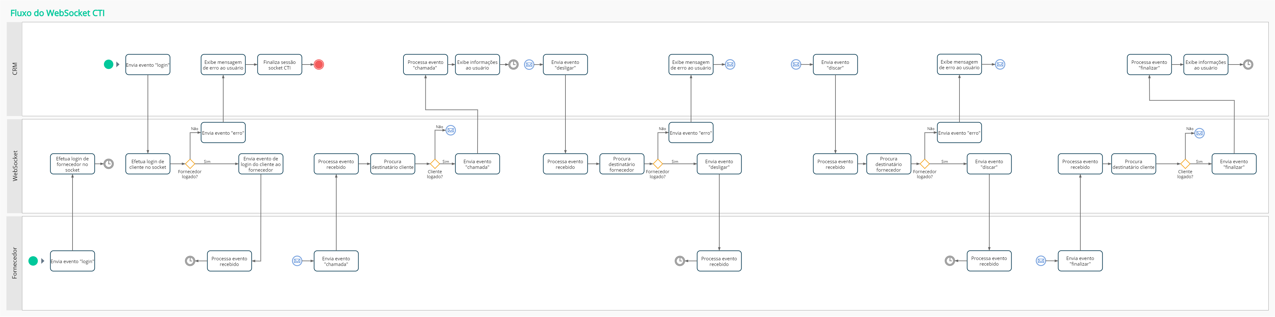The width and height of the screenshot is (1275, 317).
Task: Click 'Envia evento de login do cliente ao fornecedor' task
Action: [260, 164]
